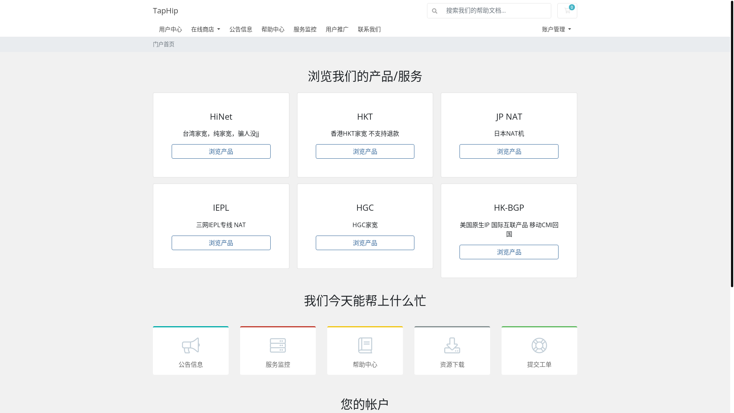Viewport: 734px width, 413px height.
Task: Expand the 在线商店 dropdown menu
Action: pyautogui.click(x=206, y=29)
